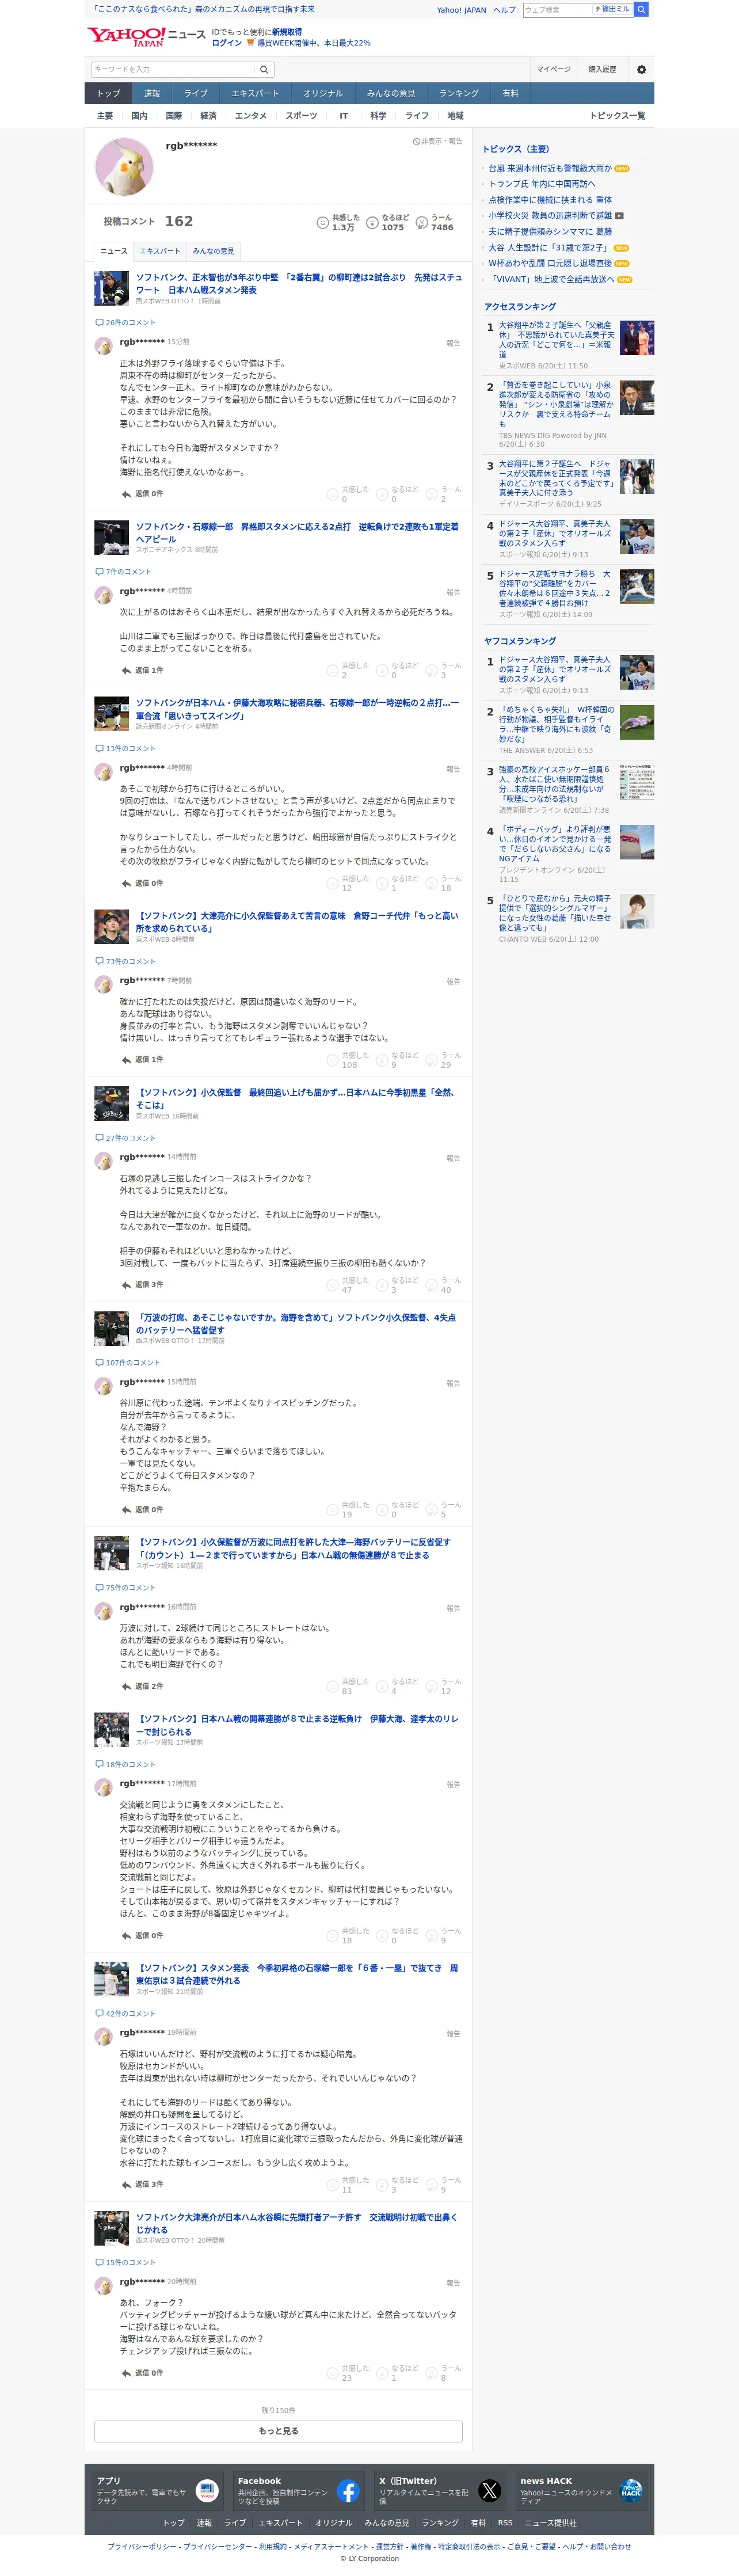
Task: Expand 返信 3件 under the 19時間前 comment
Action: (142, 2184)
